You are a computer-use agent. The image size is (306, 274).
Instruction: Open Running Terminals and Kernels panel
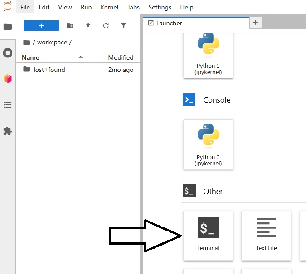click(x=8, y=53)
